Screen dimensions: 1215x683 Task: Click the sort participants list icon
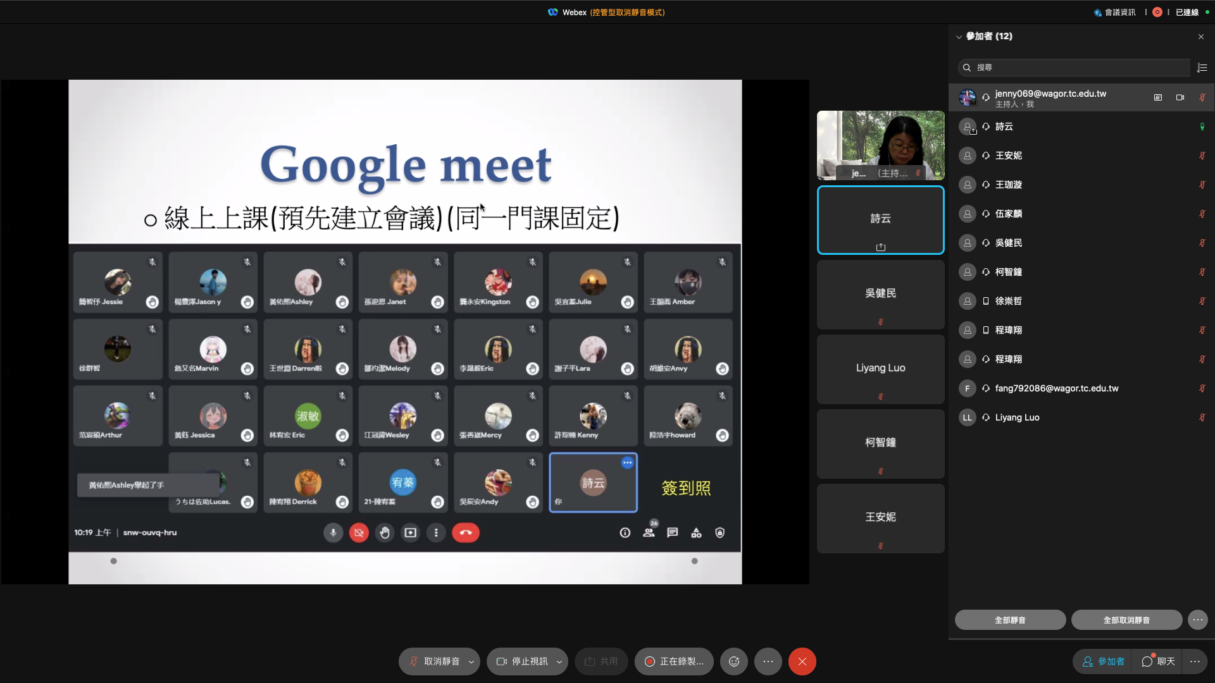[x=1202, y=68]
